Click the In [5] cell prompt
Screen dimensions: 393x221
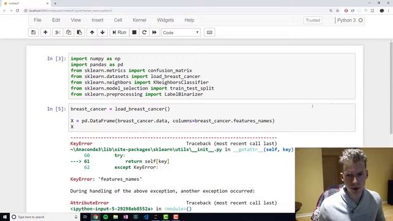coord(56,109)
